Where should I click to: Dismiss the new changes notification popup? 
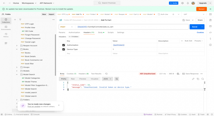click(59, 105)
